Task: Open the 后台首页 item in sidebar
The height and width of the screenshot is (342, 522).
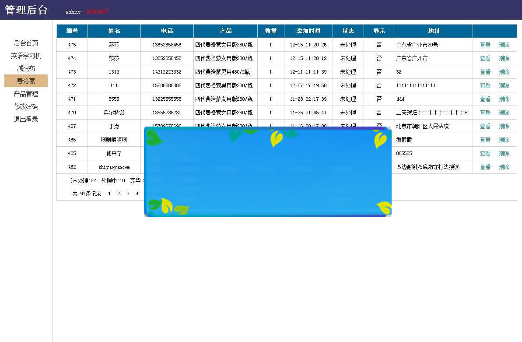Action: tap(25, 42)
